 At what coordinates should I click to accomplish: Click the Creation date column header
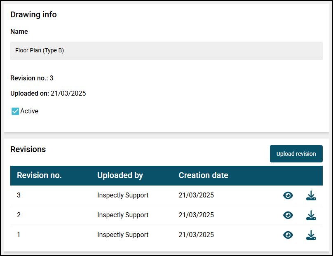(204, 176)
